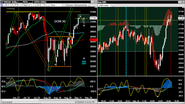
Task: Click the 60.0 MACD scale value right pane
Action: click(180, 80)
